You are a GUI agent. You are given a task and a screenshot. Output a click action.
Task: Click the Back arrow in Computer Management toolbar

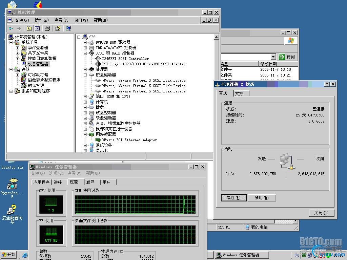point(11,28)
